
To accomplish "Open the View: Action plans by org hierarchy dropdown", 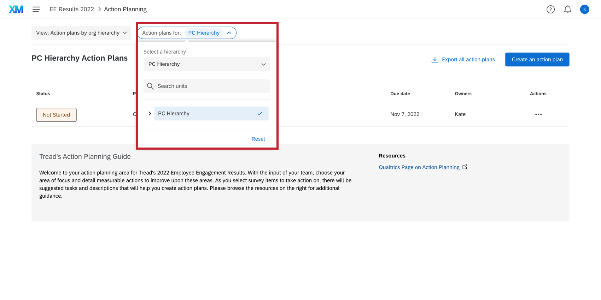I will pos(81,33).
